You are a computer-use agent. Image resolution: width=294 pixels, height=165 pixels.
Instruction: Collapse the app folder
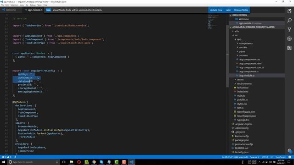239,39
